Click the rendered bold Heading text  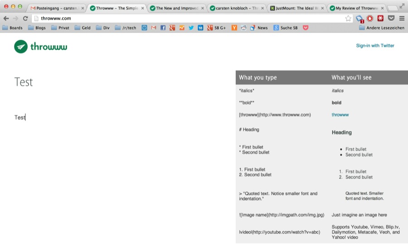click(x=342, y=132)
